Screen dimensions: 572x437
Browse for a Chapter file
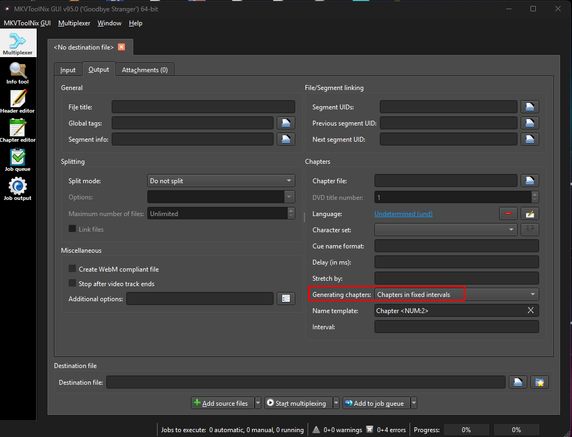pyautogui.click(x=530, y=181)
